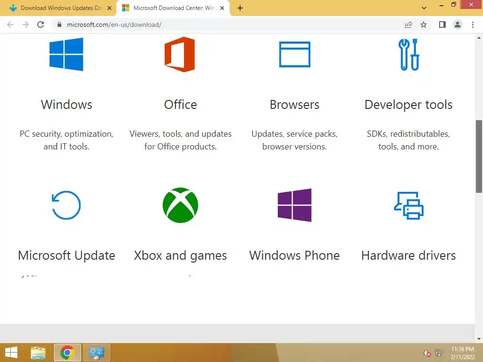Screen dimensions: 483x362
Task: Click 'PC security, optimization, and IT tools' text
Action: pyautogui.click(x=67, y=140)
